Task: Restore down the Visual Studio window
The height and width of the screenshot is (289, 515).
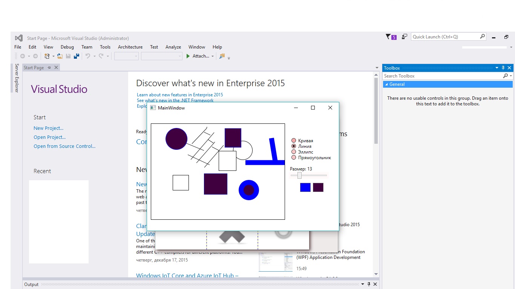Action: pyautogui.click(x=506, y=37)
